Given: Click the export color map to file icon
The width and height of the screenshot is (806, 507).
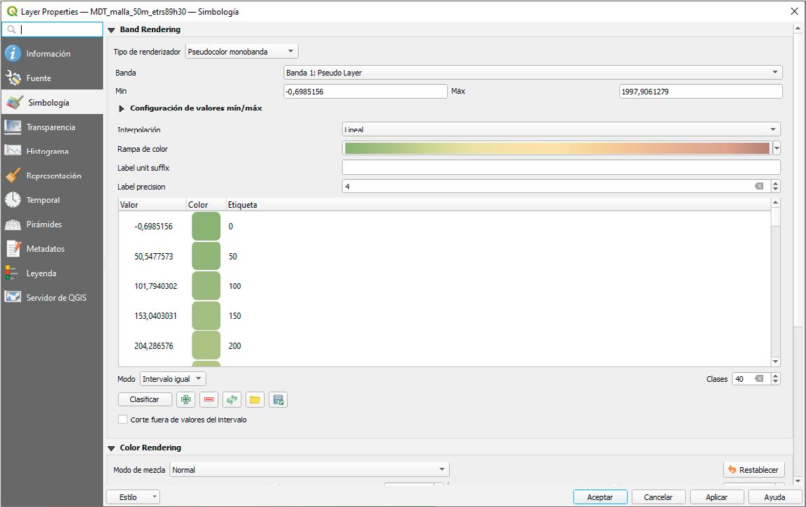Looking at the screenshot, I should 278,399.
